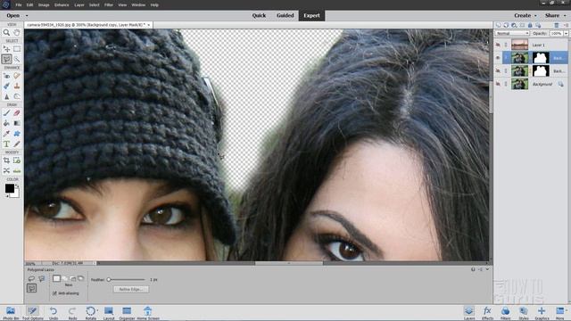Select the Gradient tool
The image size is (571, 321).
click(17, 123)
